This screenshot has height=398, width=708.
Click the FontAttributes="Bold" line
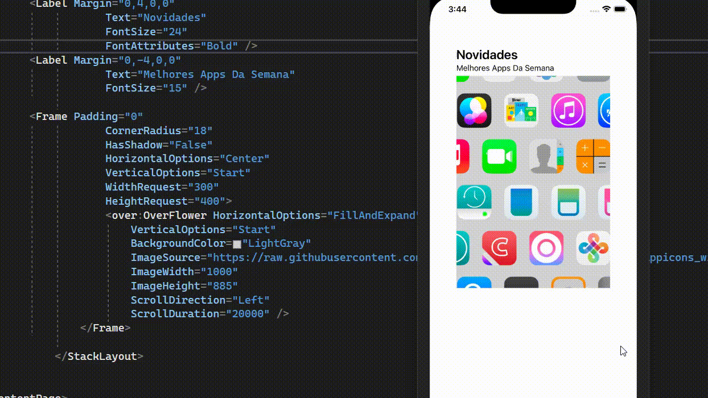(x=182, y=45)
